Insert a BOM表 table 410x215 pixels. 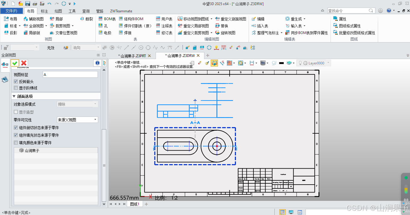[107, 19]
